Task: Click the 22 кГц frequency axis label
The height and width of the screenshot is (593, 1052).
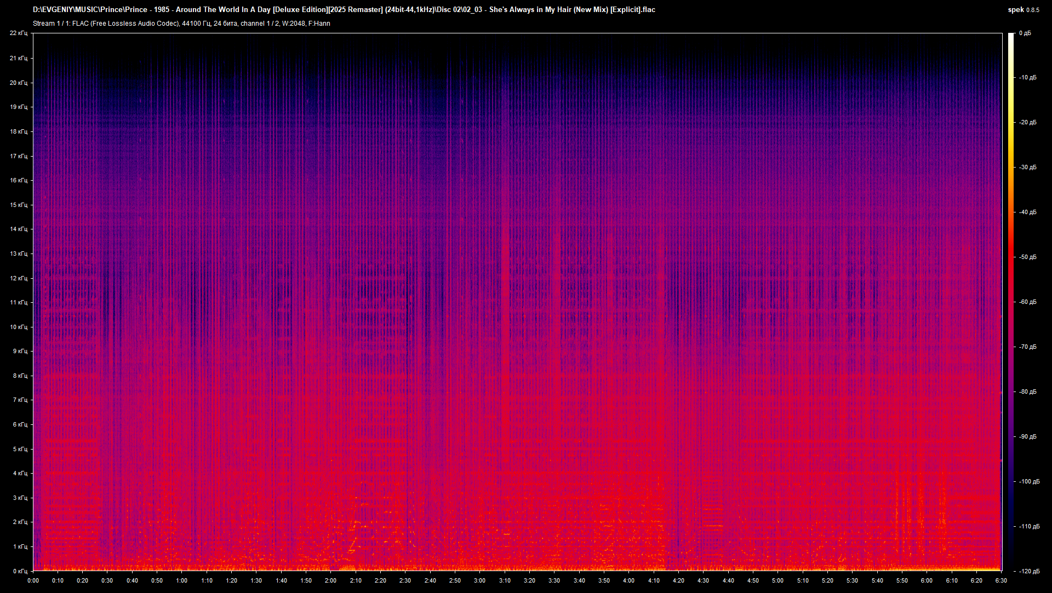Action: pyautogui.click(x=20, y=33)
